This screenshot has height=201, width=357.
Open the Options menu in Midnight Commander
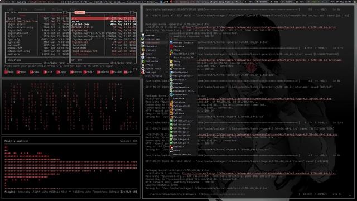click(57, 9)
